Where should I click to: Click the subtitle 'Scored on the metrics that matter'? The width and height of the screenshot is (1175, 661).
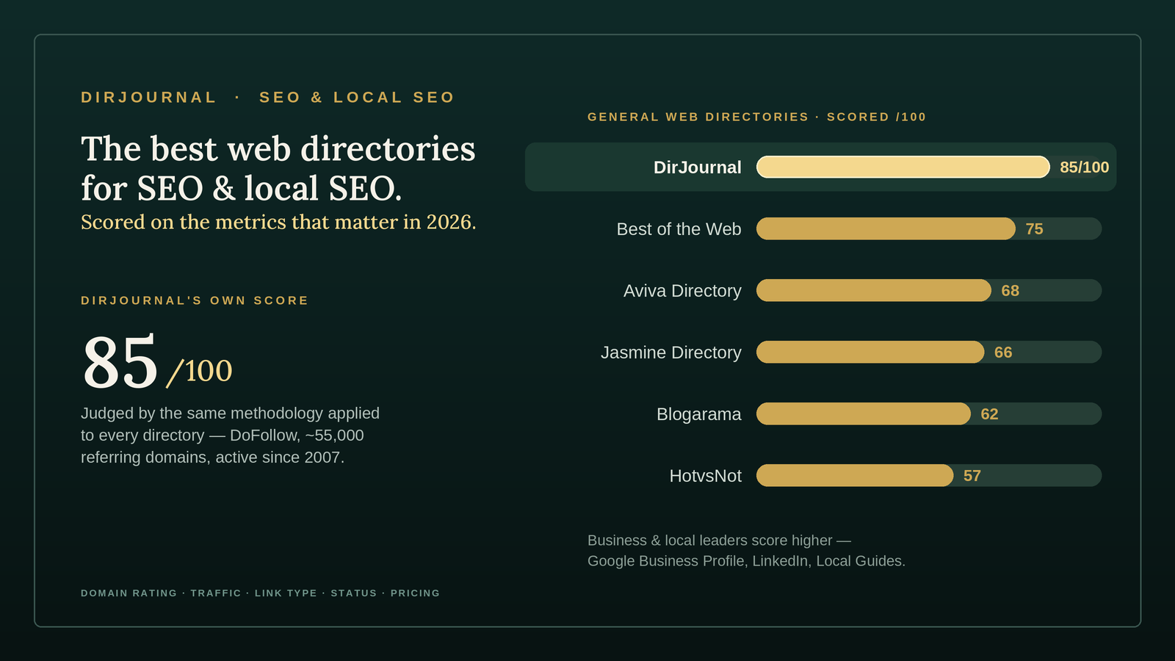(278, 222)
